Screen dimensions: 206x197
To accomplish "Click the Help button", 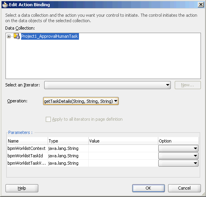I will click(22, 188).
